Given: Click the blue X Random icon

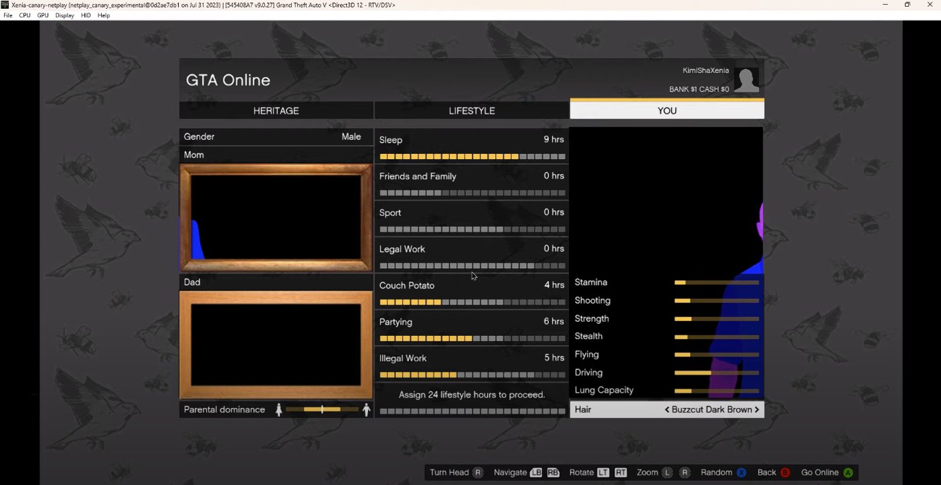Looking at the screenshot, I should (742, 472).
